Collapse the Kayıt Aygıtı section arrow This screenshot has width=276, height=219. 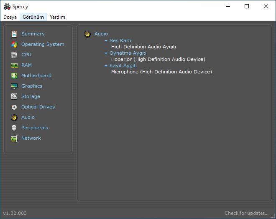tap(106, 65)
